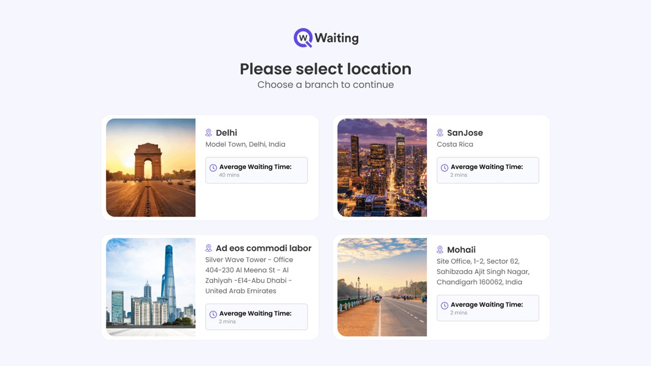
Task: Click the location pin icon beside Delhi
Action: tap(209, 132)
